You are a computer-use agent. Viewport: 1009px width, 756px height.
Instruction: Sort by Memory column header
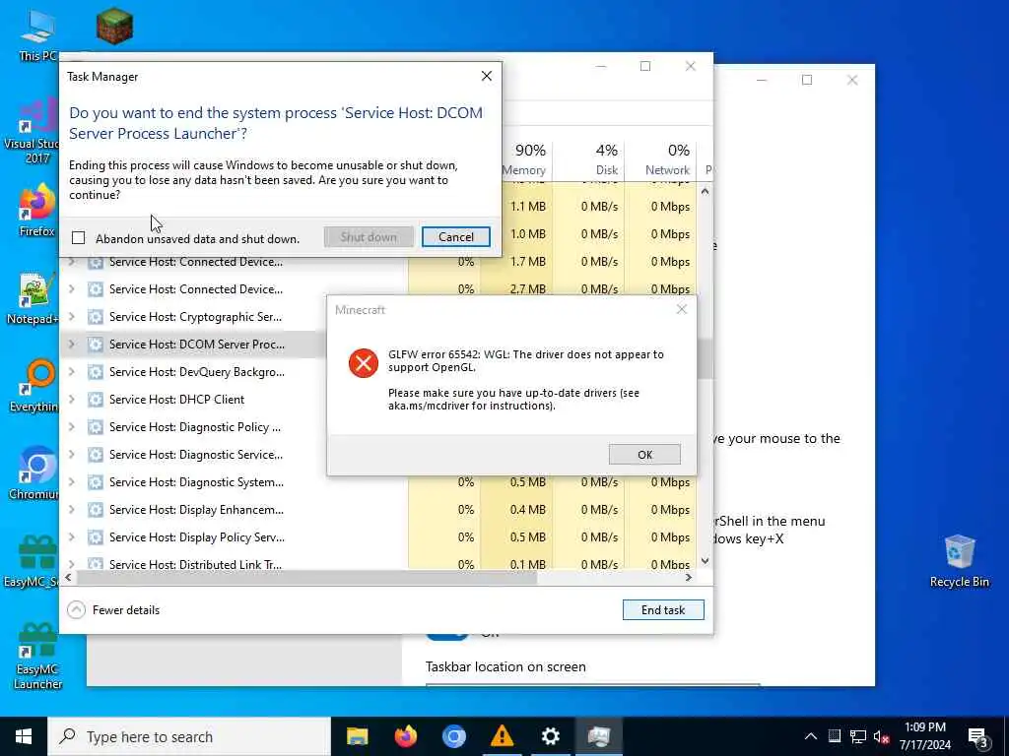click(x=523, y=159)
